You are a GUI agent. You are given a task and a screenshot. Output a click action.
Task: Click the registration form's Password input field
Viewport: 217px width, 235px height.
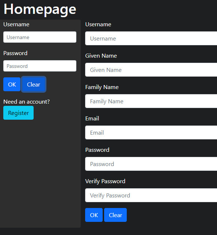pos(151,164)
